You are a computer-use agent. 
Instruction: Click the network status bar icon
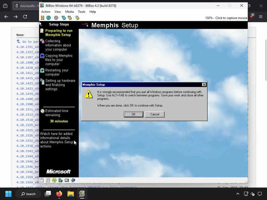(60, 180)
